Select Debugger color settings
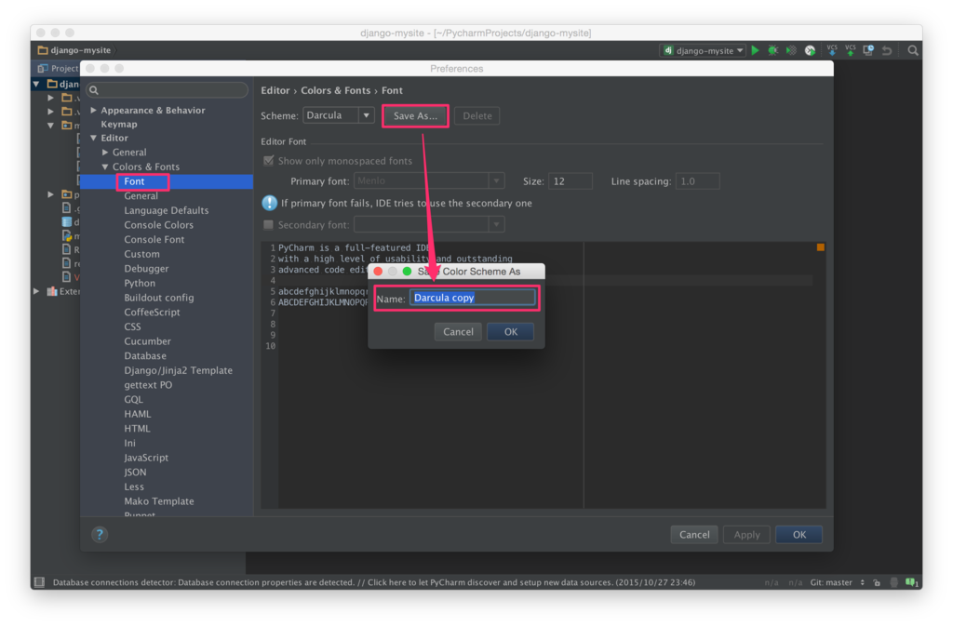This screenshot has height=626, width=953. click(x=146, y=269)
